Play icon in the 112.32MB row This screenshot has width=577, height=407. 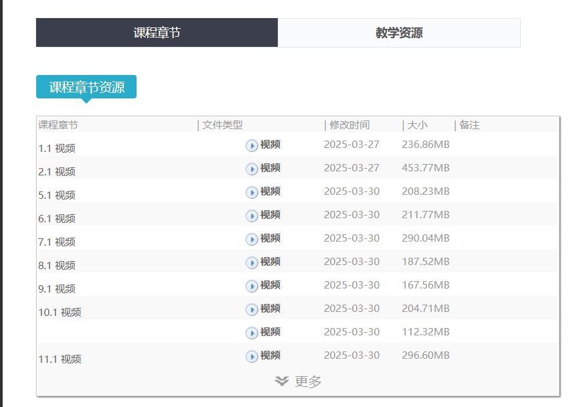[x=252, y=333]
